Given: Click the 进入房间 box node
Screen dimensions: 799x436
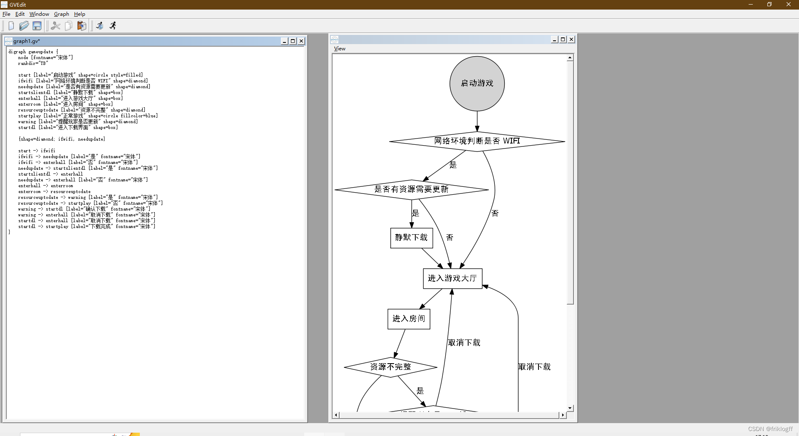Looking at the screenshot, I should (409, 319).
